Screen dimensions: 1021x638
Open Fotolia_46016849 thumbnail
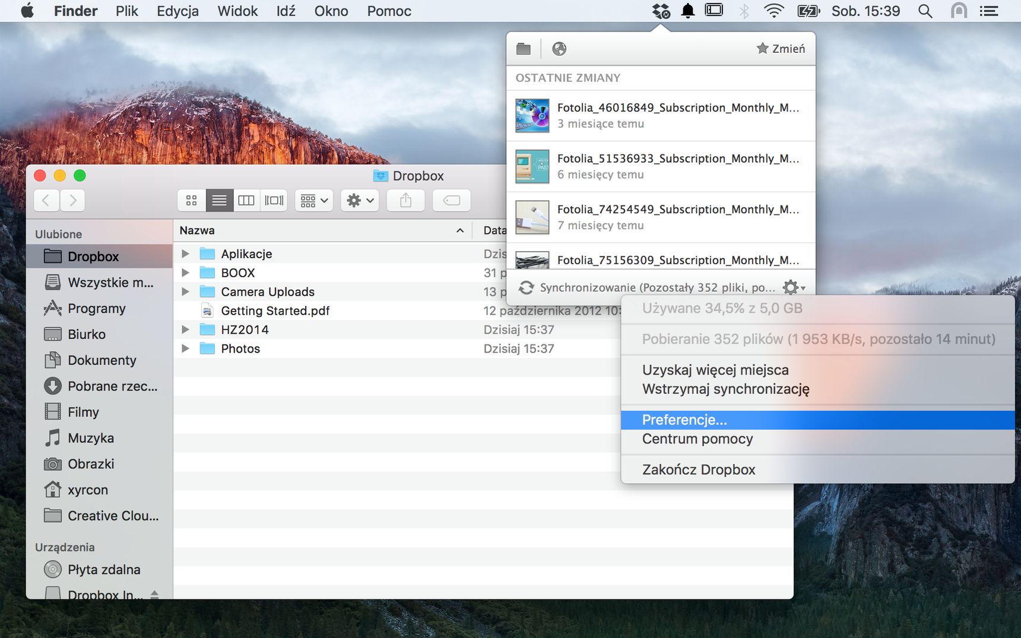tap(532, 116)
